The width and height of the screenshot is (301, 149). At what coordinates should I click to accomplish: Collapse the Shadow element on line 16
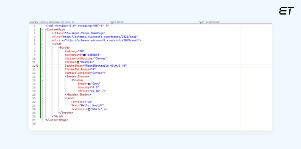point(42,80)
